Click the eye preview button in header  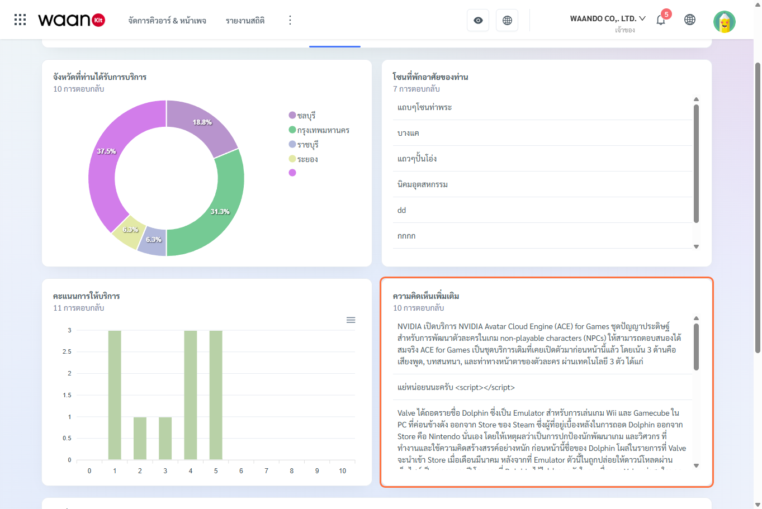(478, 20)
